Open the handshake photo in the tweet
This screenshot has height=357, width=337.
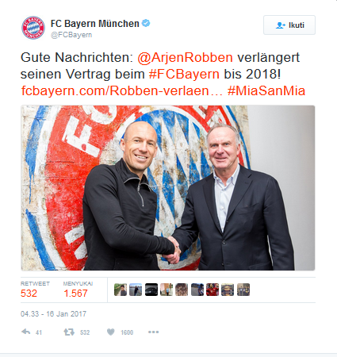pos(168,188)
